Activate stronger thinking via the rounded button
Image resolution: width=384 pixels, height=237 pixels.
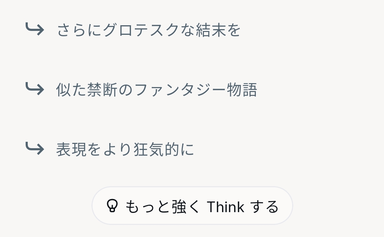(x=192, y=206)
